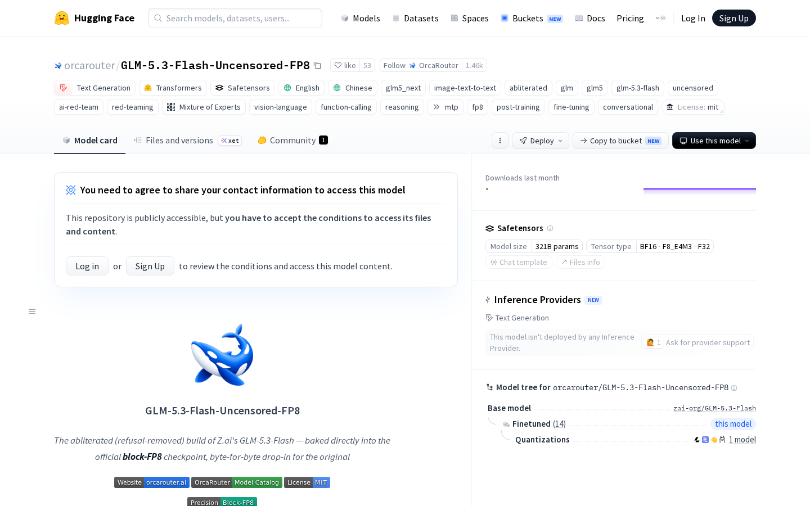Click the Text Generation tag

pyautogui.click(x=95, y=88)
